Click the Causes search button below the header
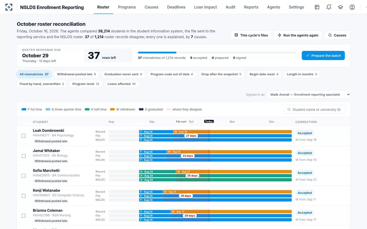Viewport: 367px width, 229px height. coord(337,35)
